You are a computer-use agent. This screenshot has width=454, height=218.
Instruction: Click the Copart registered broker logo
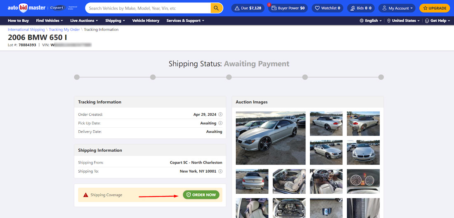(64, 8)
